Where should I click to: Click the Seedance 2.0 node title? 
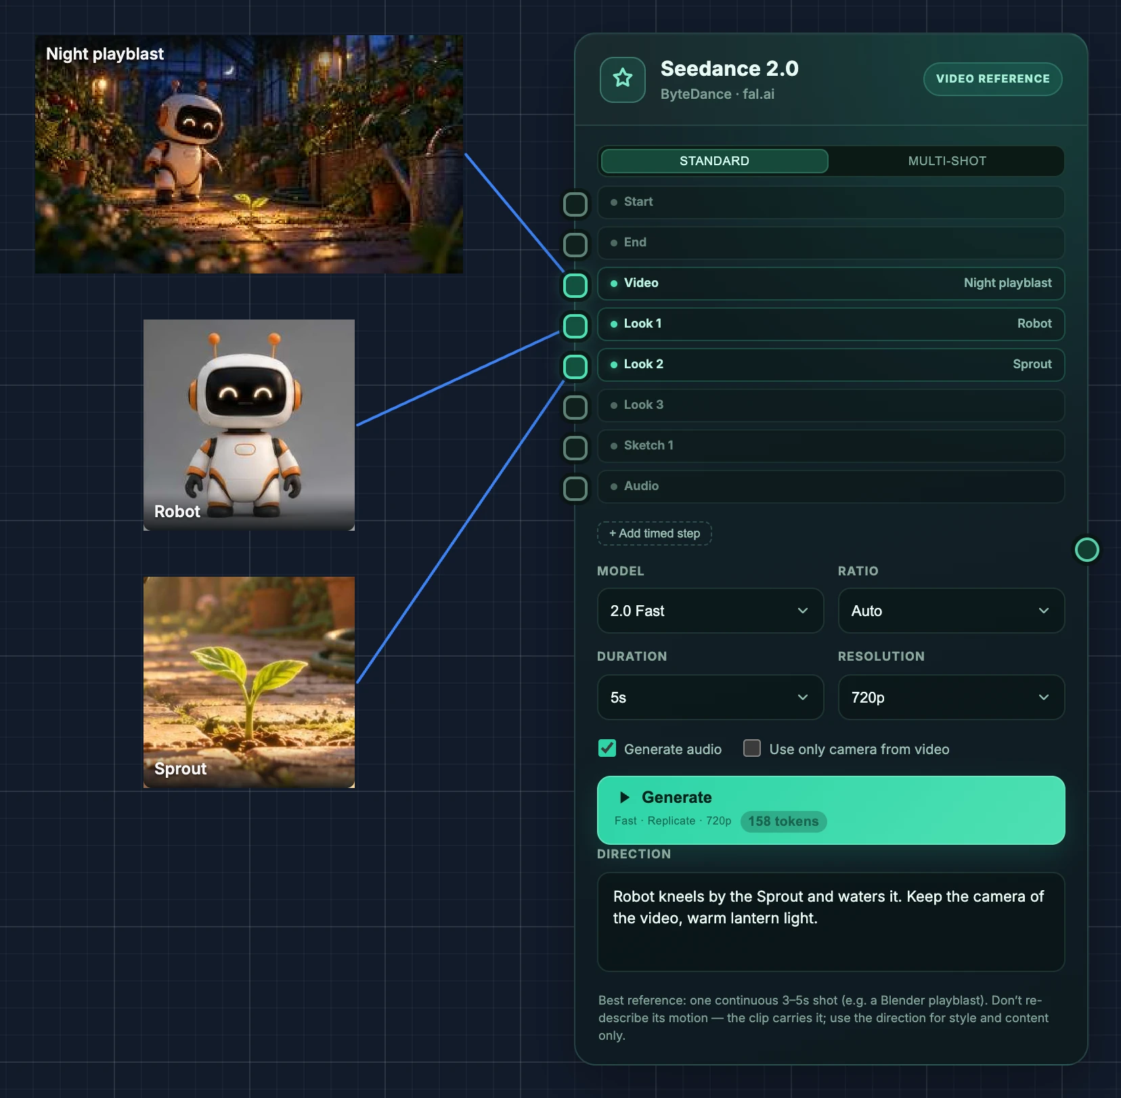(729, 68)
